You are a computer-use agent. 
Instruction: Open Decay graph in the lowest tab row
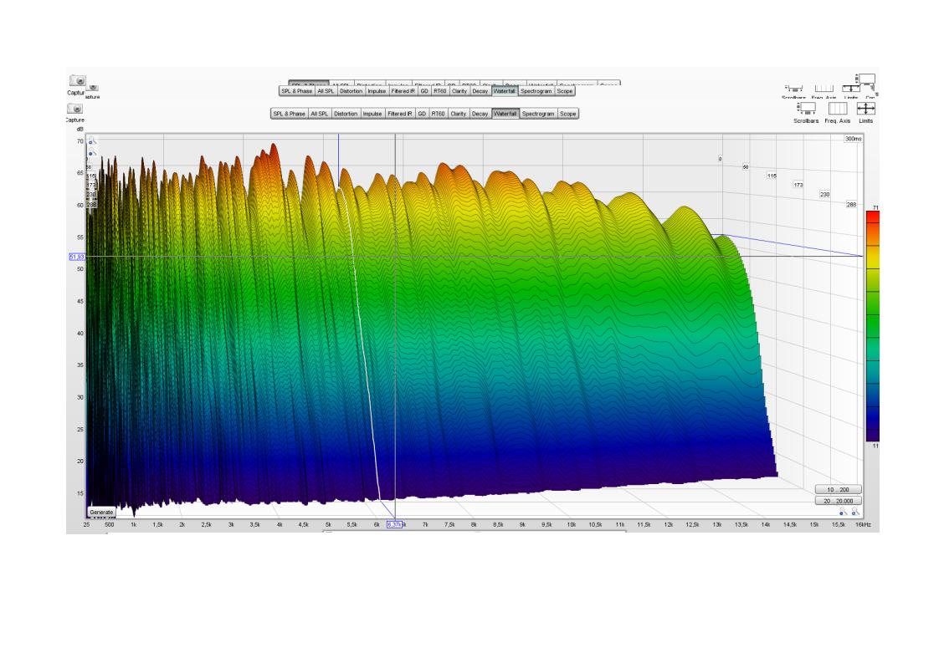pyautogui.click(x=480, y=114)
